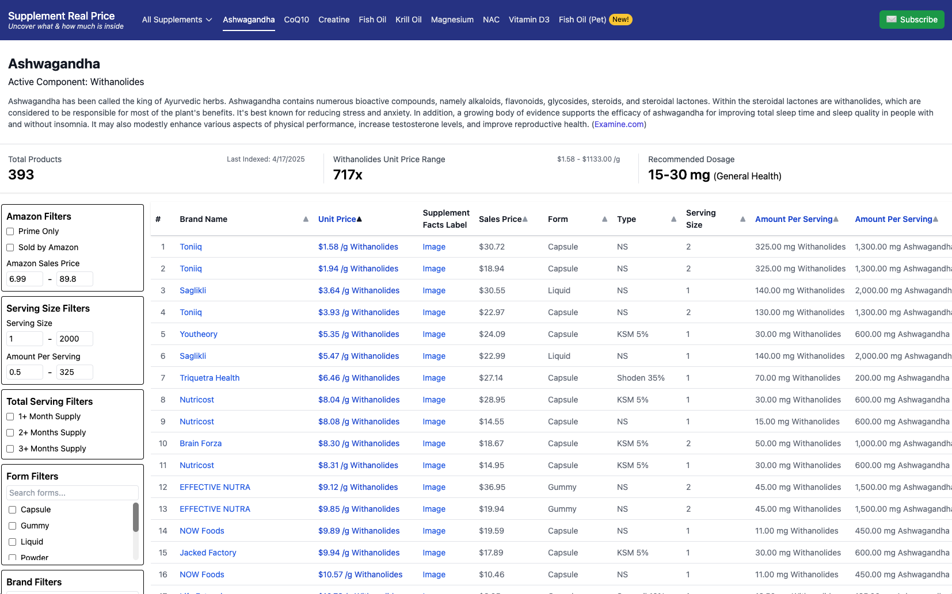Open the All Supplements dropdown

click(177, 20)
